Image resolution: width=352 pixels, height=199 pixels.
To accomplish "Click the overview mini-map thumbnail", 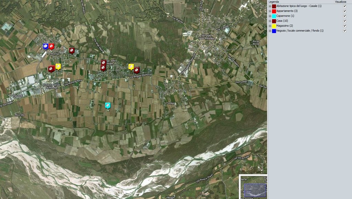I will click(x=253, y=187).
